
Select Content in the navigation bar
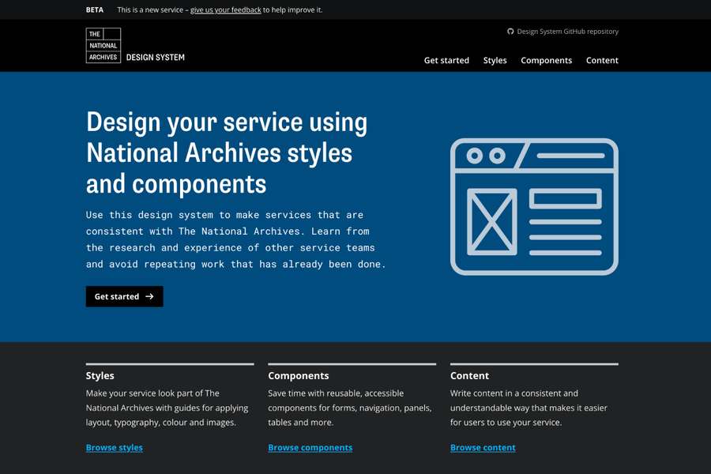602,60
